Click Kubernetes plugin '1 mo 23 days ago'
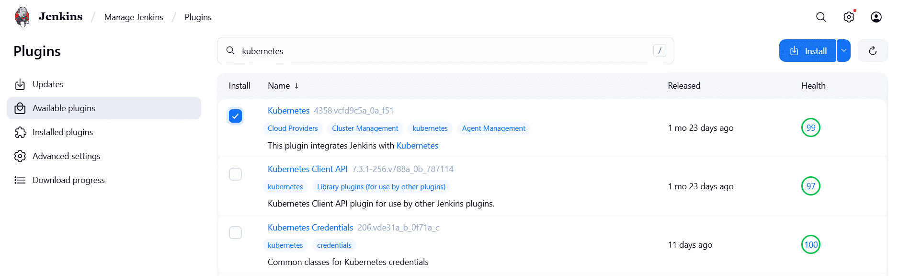 point(701,128)
